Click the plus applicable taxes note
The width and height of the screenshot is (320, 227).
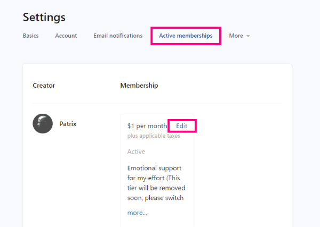point(154,136)
